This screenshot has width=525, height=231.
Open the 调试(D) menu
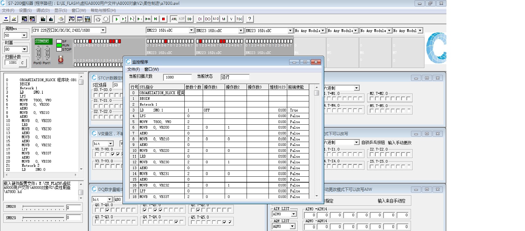43,10
